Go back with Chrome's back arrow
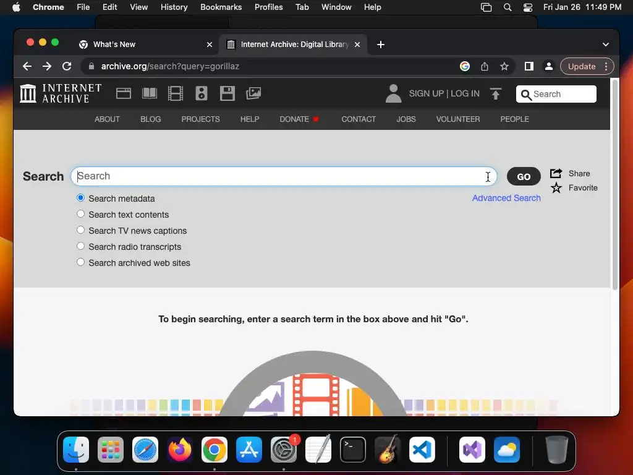This screenshot has height=475, width=633. [27, 66]
